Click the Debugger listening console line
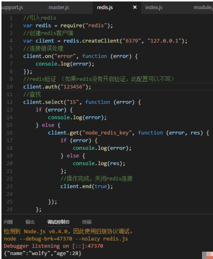The height and width of the screenshot is (259, 213). [x=54, y=246]
